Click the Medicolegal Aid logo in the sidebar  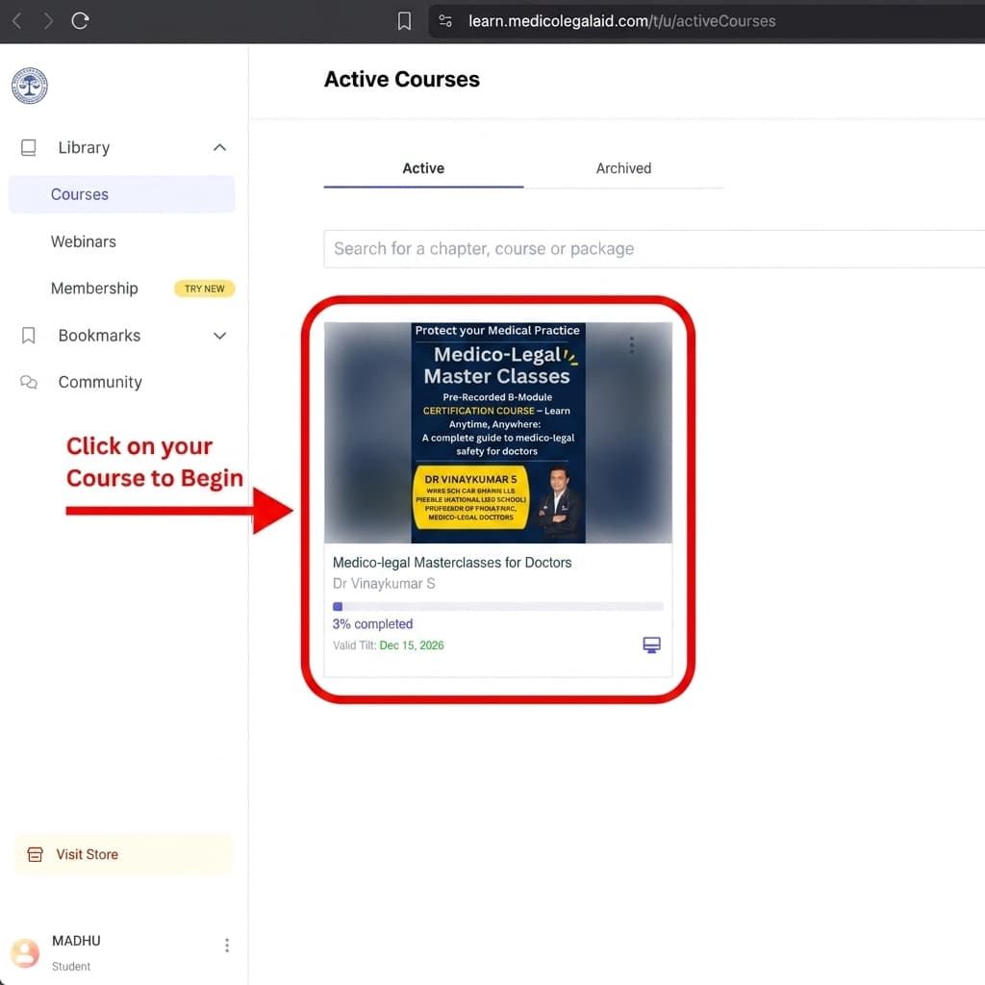30,86
